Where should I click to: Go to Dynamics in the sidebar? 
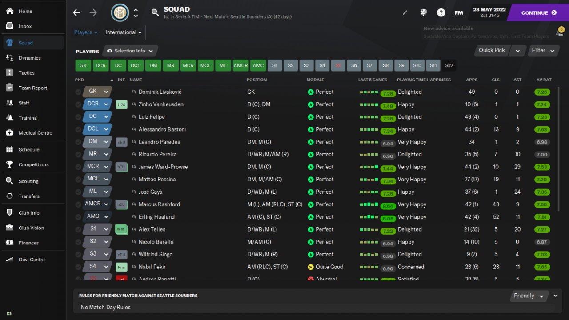(x=33, y=58)
